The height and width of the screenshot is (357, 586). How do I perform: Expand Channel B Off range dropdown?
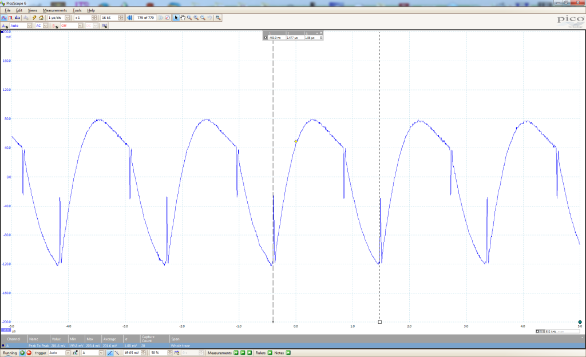pos(80,26)
